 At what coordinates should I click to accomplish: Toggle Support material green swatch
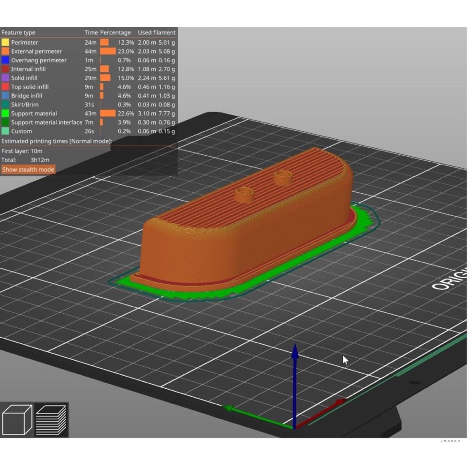(5, 113)
